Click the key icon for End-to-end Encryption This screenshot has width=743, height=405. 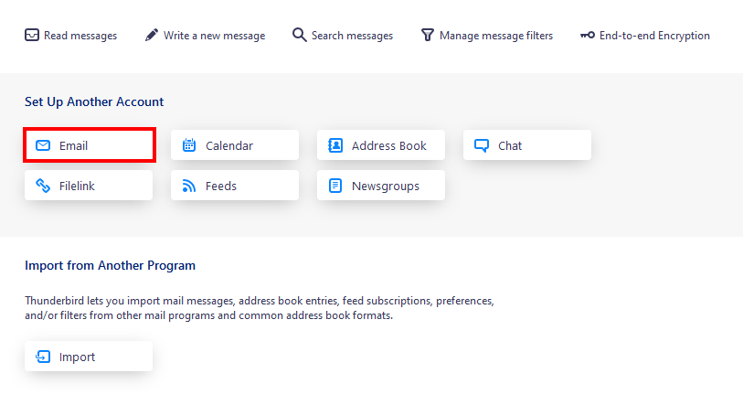pyautogui.click(x=588, y=35)
